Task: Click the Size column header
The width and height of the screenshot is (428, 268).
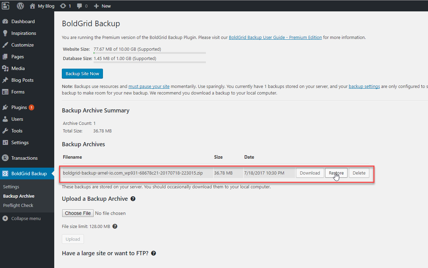Action: (218, 157)
